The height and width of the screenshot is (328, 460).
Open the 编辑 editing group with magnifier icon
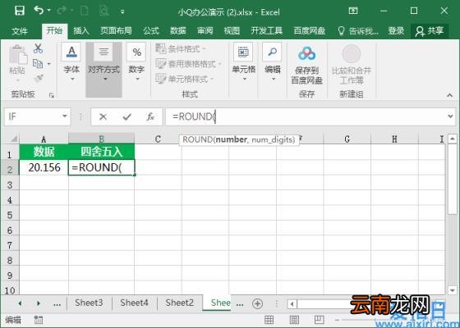(x=272, y=62)
